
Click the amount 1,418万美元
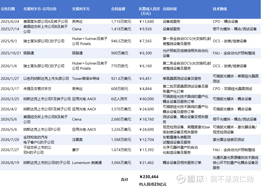pos(121,29)
